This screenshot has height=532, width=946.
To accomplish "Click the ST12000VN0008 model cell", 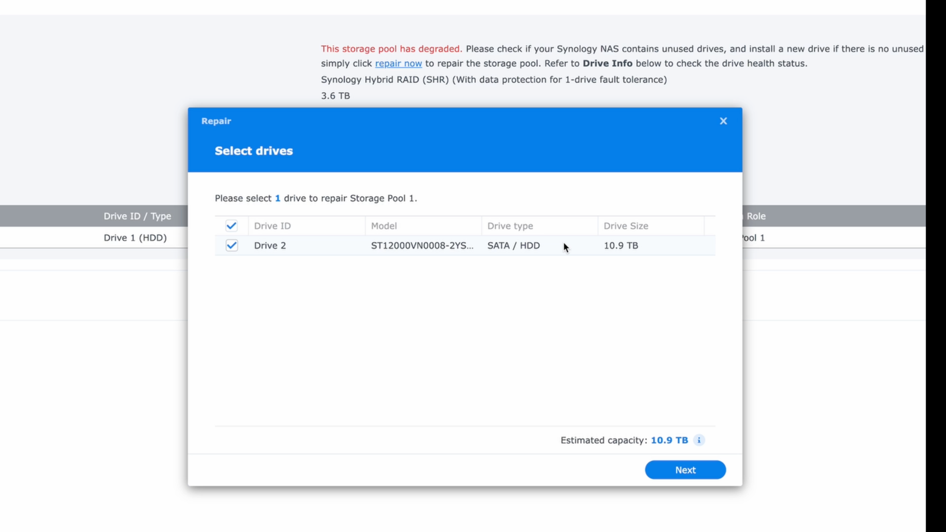I will 422,245.
